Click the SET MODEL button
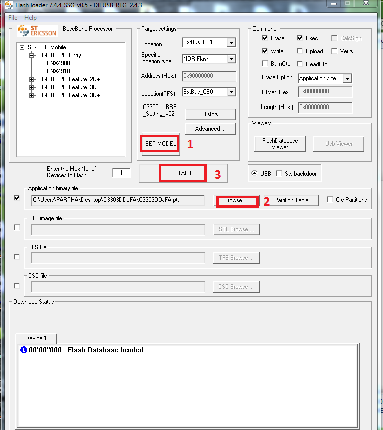Screen dimensions: 383x430 tap(161, 144)
